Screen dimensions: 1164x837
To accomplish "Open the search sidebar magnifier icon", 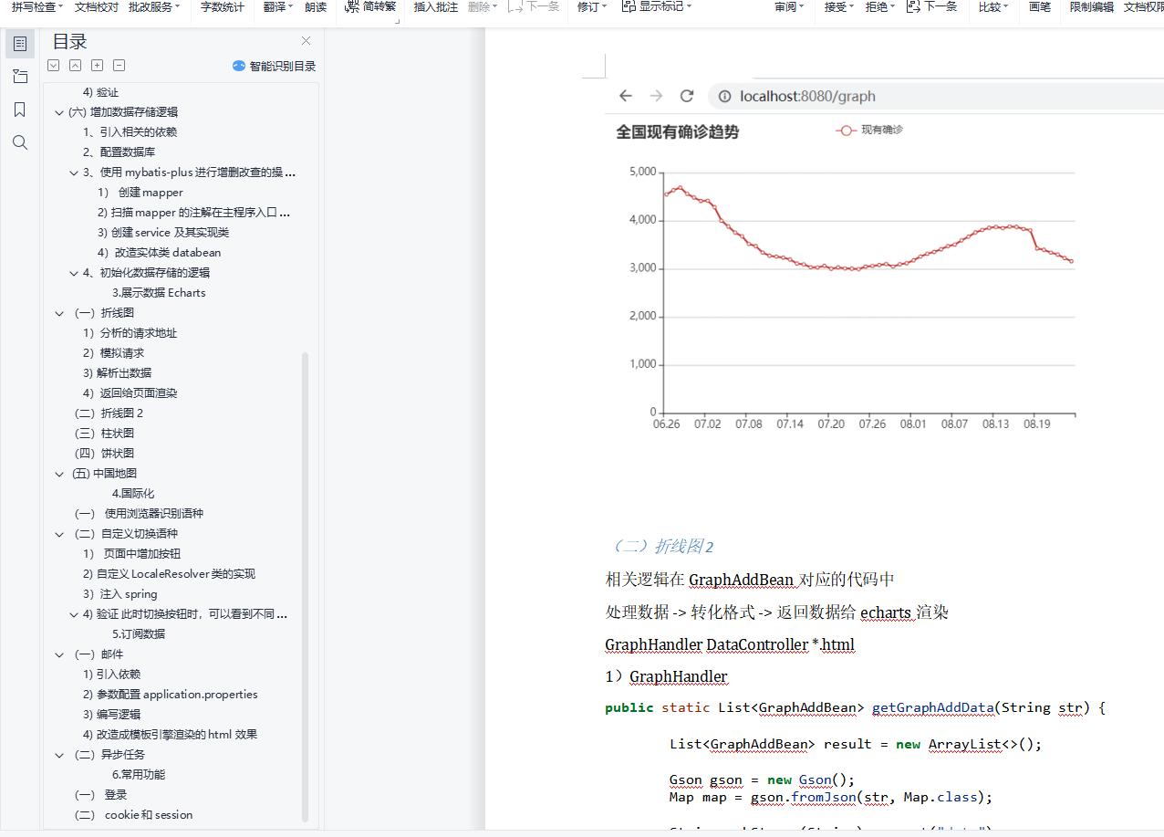I will 20,142.
